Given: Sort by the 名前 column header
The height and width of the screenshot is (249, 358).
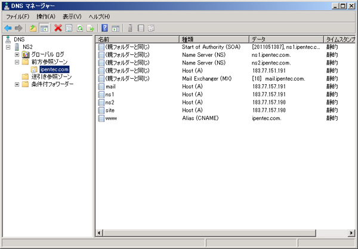Looking at the screenshot, I should coord(137,39).
